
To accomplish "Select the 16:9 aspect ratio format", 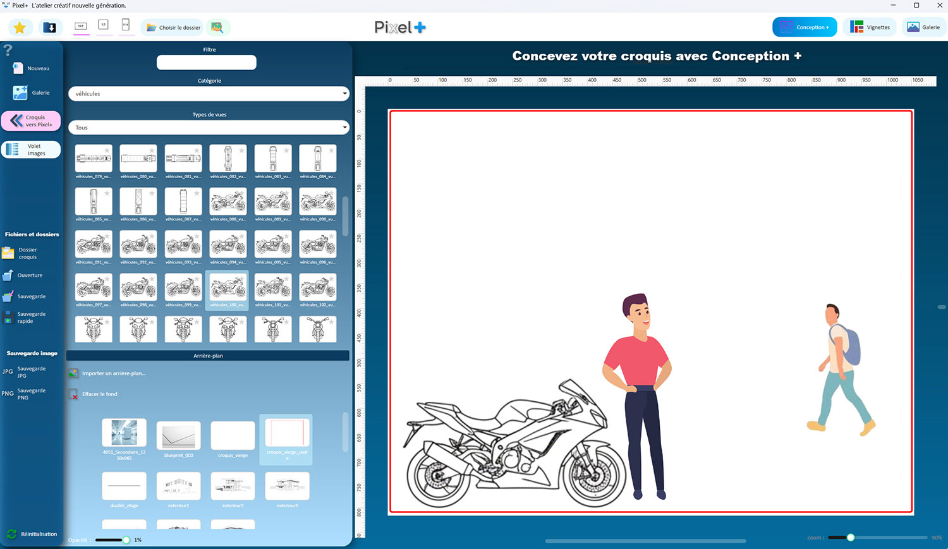I will tap(81, 26).
